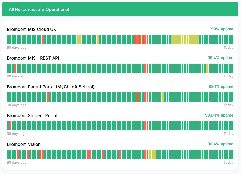Viewport: 241px width, 174px height.
Task: Click the 99% uptime label for MIS Cloud UK
Action: 222,29
